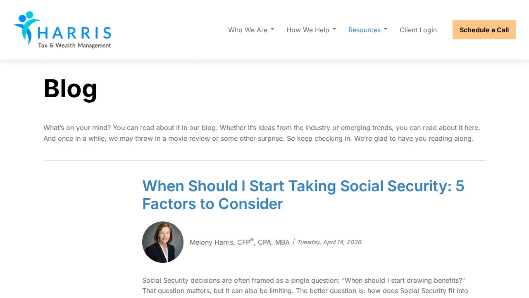Click the Blog page heading
The width and height of the screenshot is (529, 298).
[70, 88]
